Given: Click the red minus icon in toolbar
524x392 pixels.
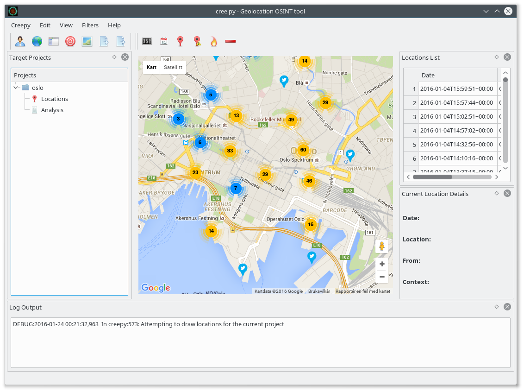Looking at the screenshot, I should tap(230, 41).
